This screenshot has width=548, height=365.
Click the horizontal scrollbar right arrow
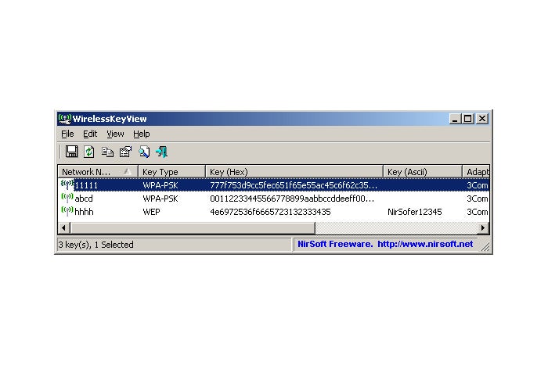pyautogui.click(x=483, y=228)
